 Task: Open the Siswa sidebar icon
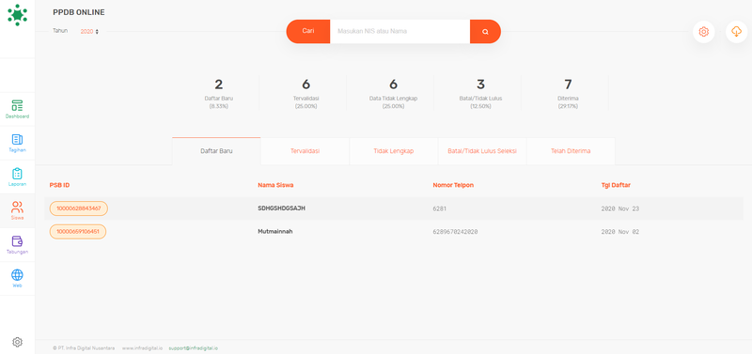(17, 210)
